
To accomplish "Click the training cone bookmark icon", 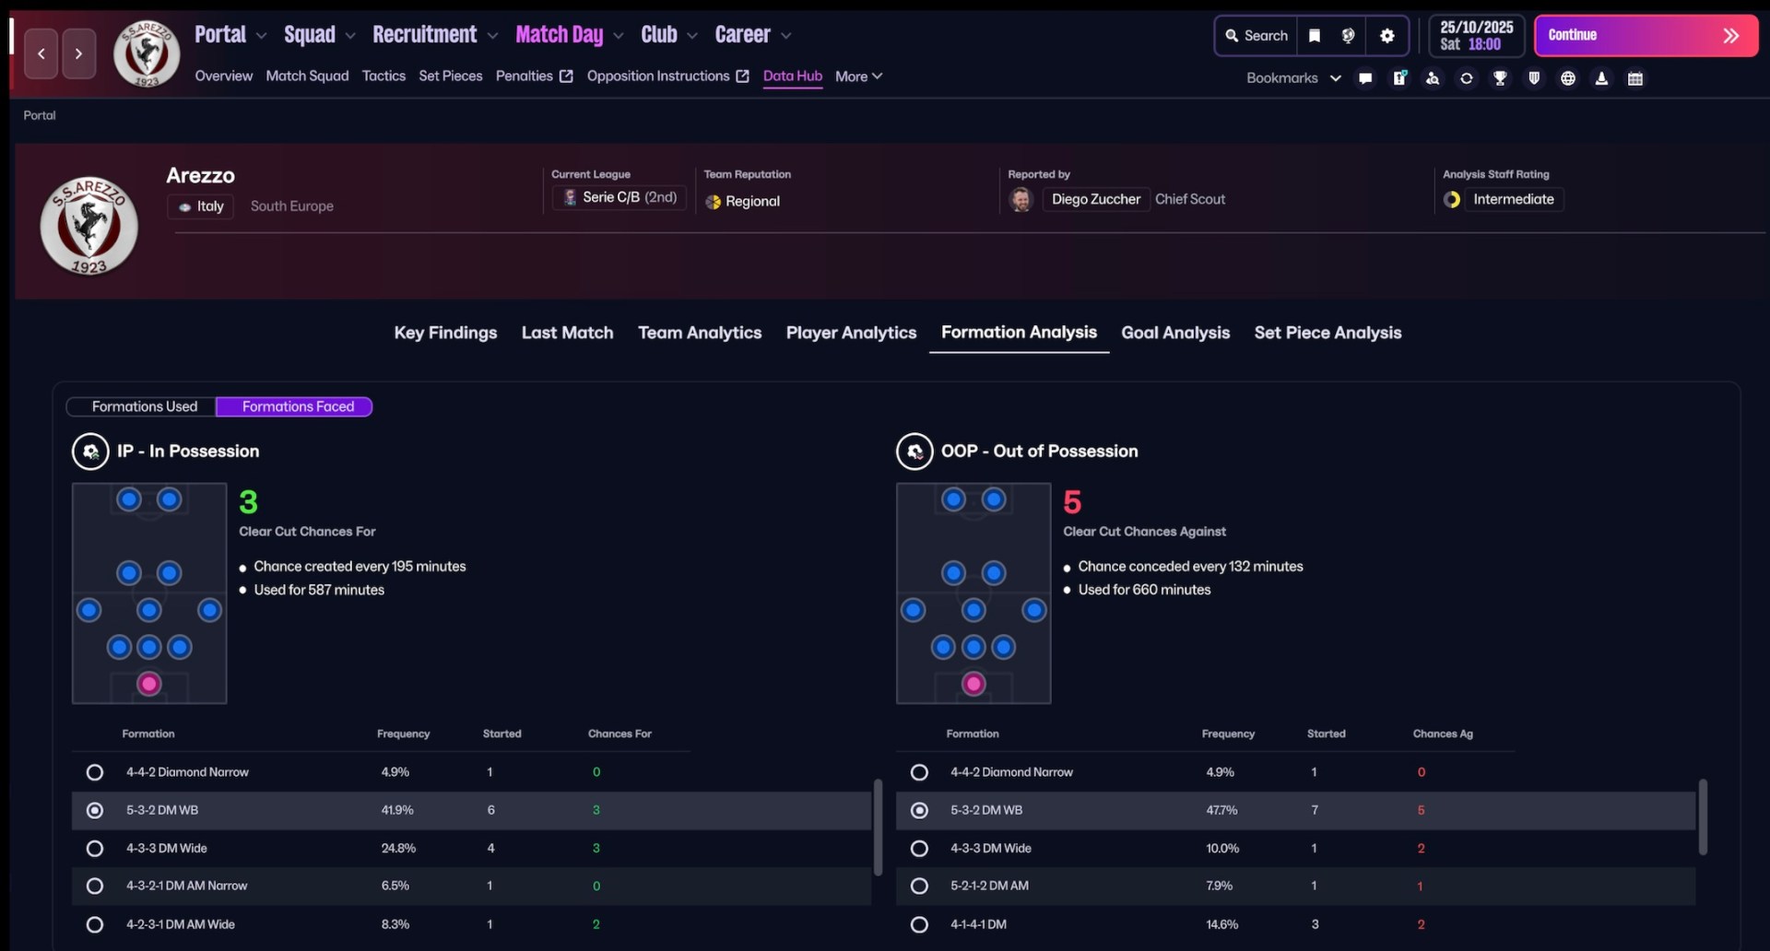I will click(x=1601, y=78).
